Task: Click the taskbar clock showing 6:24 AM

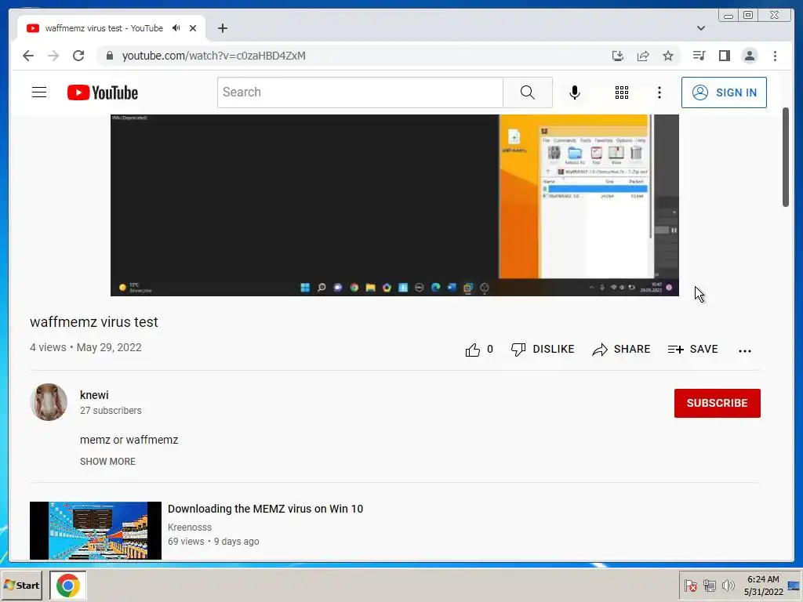Action: coord(763,585)
